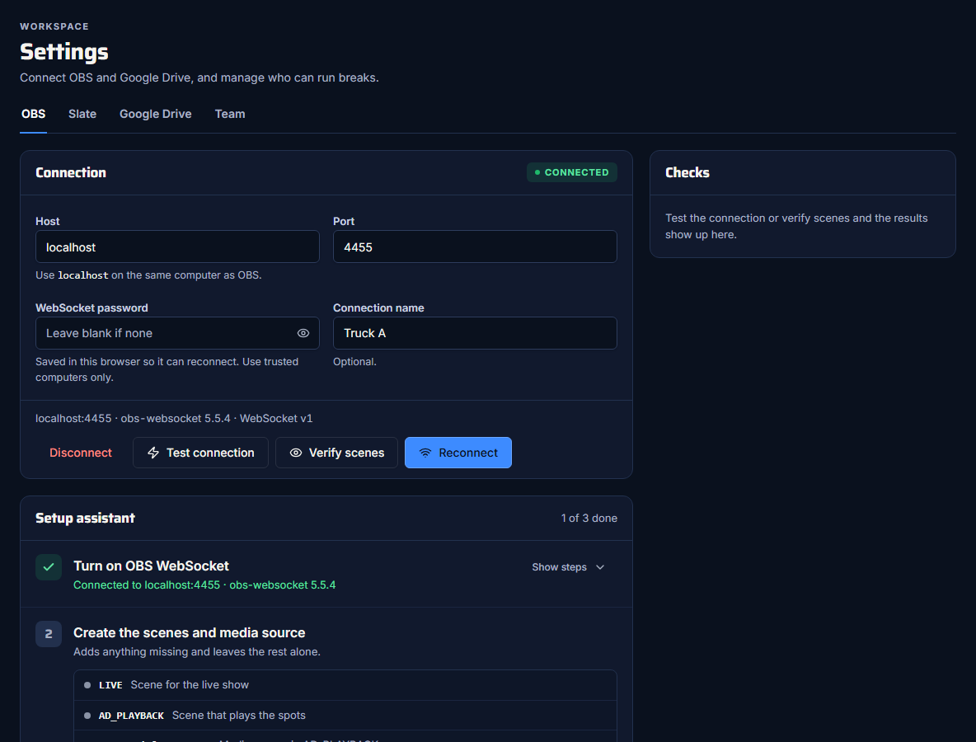The height and width of the screenshot is (742, 976).
Task: Click the gray dot beside AD_PLAYBACK
Action: 87,716
